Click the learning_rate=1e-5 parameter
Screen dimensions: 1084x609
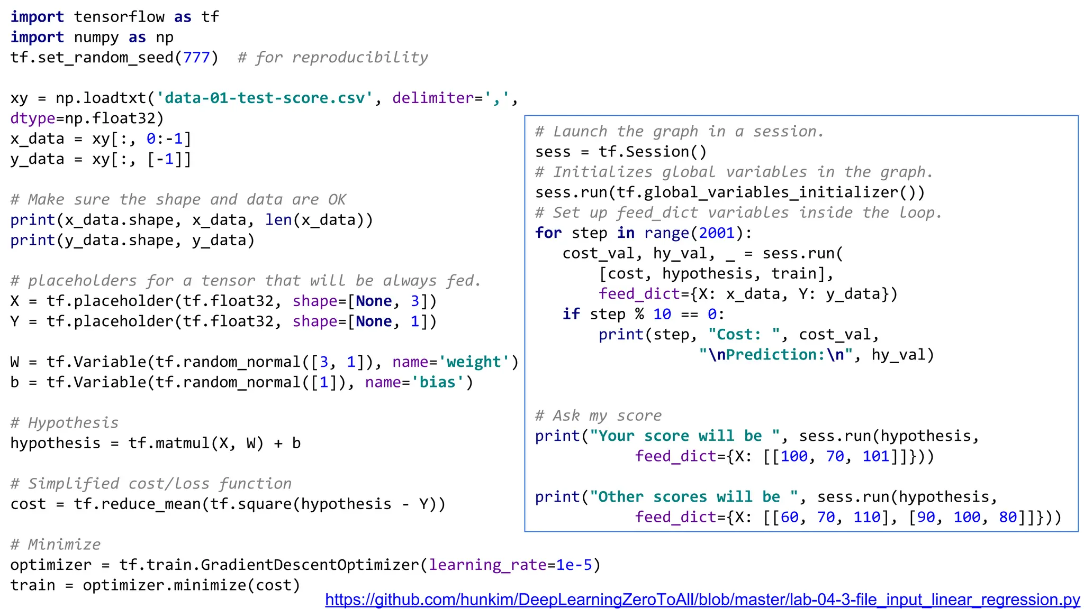point(510,565)
